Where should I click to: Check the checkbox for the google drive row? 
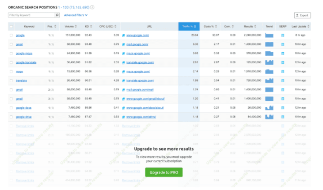[x=11, y=117]
